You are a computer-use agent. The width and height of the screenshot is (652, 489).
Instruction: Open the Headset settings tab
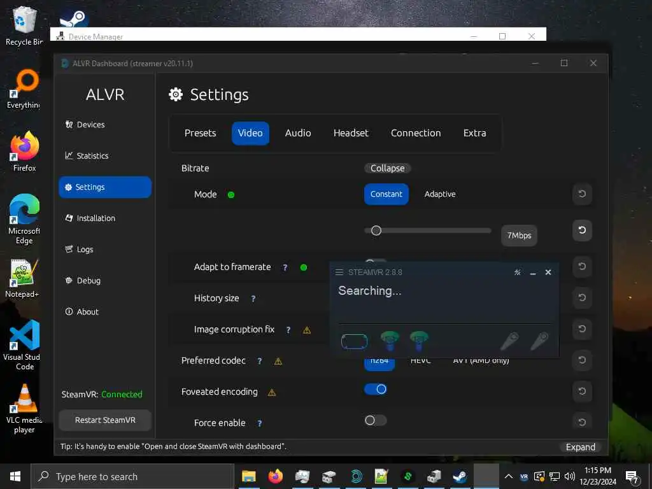351,133
